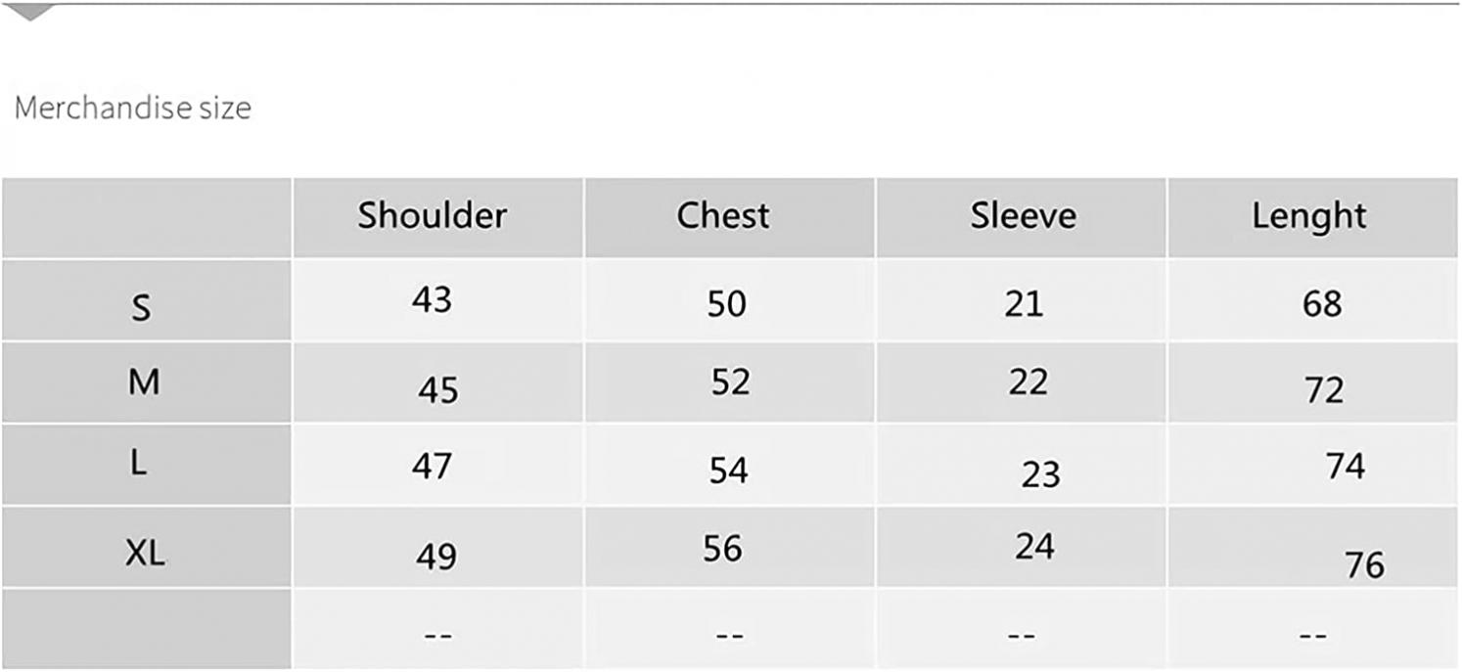1462x672 pixels.
Task: Click the empty top-left header cell
Action: point(147,217)
